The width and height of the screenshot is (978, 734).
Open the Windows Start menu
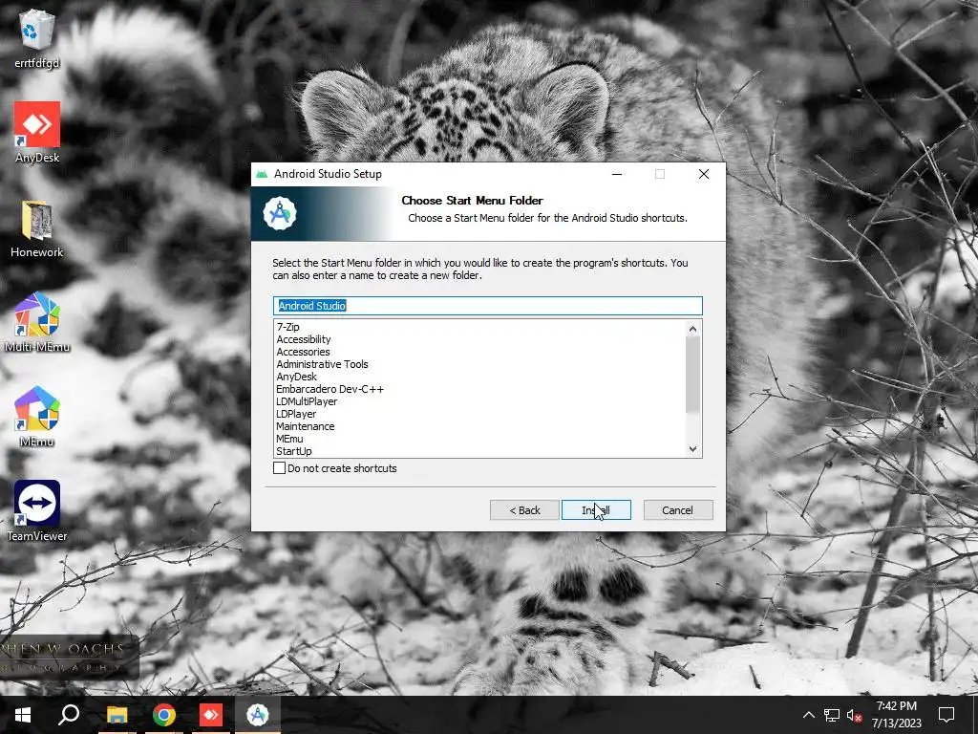click(23, 715)
